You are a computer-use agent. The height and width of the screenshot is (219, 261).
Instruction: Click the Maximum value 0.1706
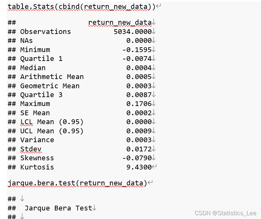point(139,104)
